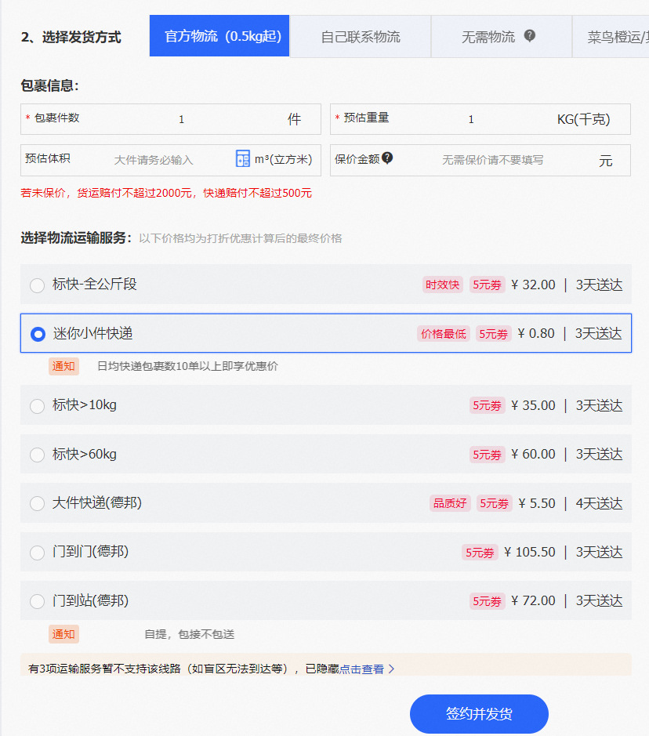Click the 价格最低 tag on 迷你小件快递
Screen dimensions: 649x736
(x=444, y=334)
